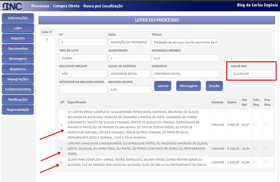Click the VALOR REF. field 214.923,00
The image size is (280, 182).
pyautogui.click(x=252, y=74)
